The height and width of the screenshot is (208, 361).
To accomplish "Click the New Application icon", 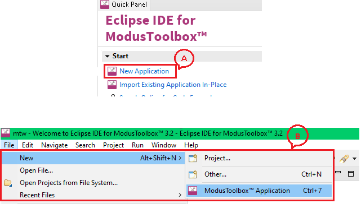I will click(112, 71).
